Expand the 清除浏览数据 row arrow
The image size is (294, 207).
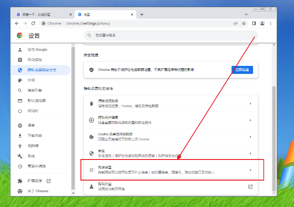pos(250,103)
